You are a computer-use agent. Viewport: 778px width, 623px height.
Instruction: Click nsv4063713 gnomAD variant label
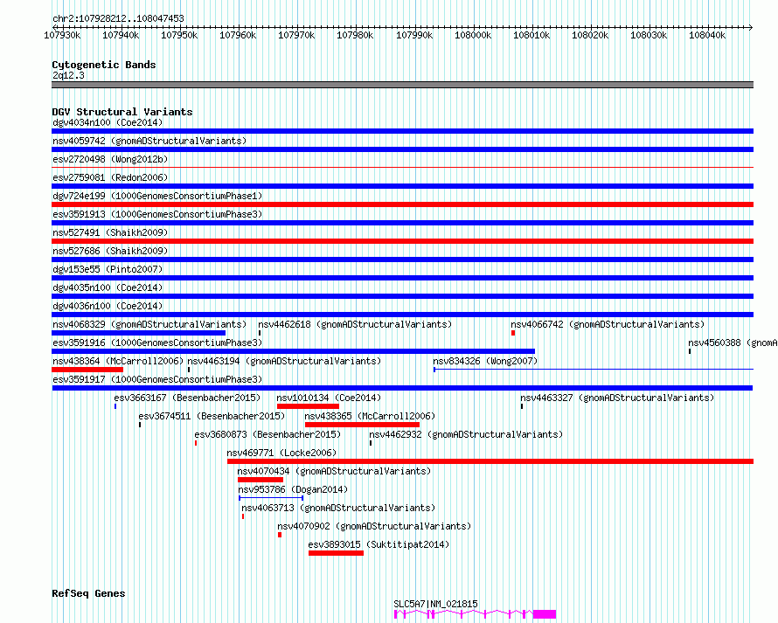pyautogui.click(x=338, y=508)
